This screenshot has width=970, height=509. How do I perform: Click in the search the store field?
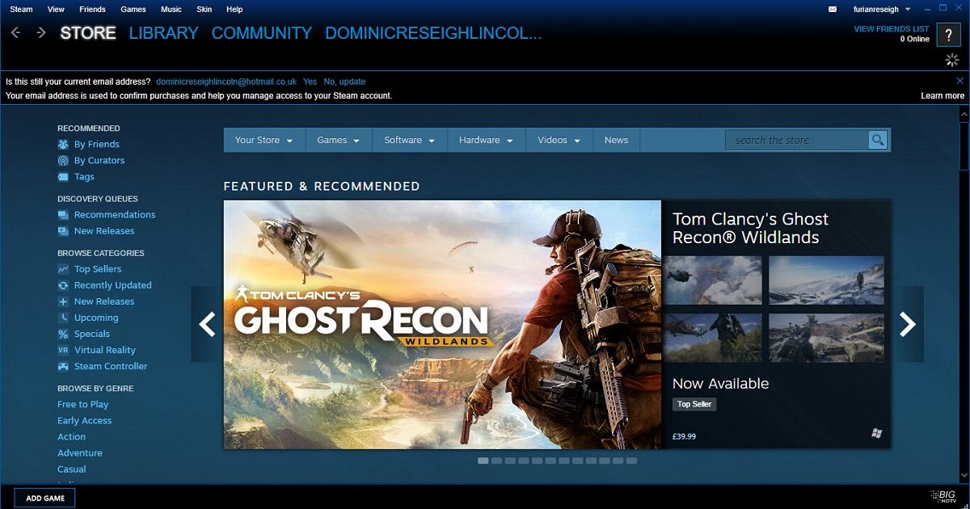pyautogui.click(x=795, y=141)
